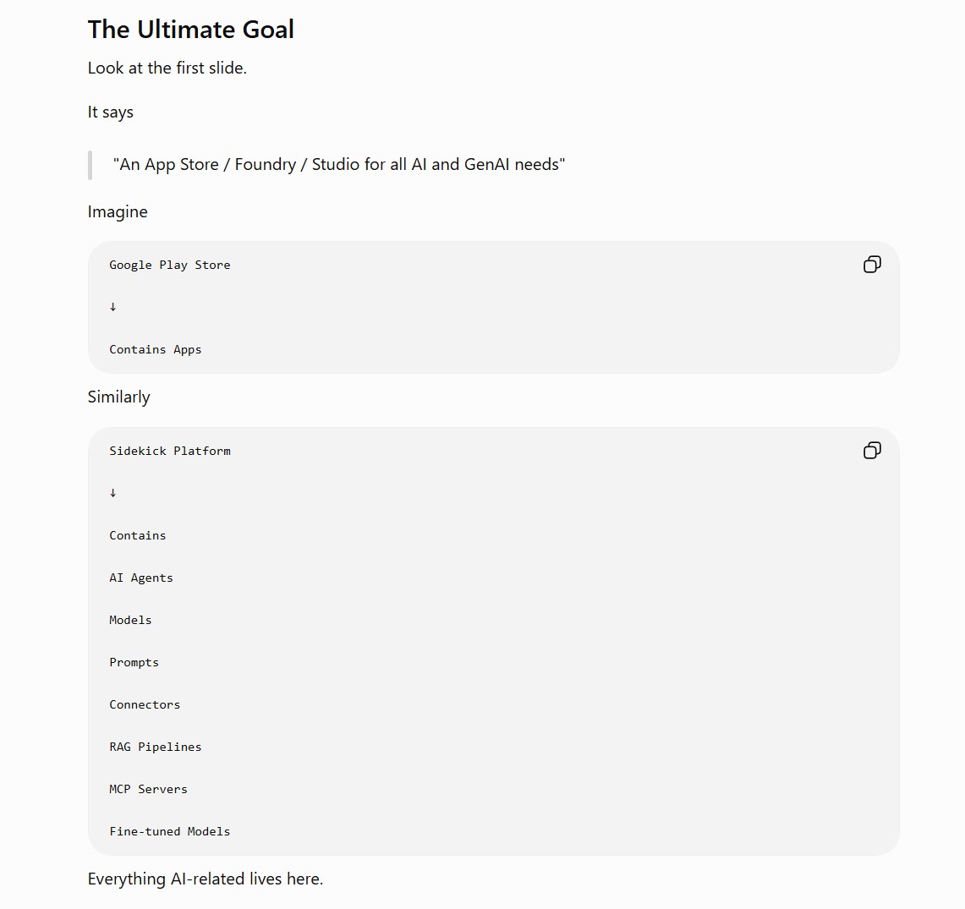Click the quote block's left gray bar
The image size is (965, 909).
(90, 165)
